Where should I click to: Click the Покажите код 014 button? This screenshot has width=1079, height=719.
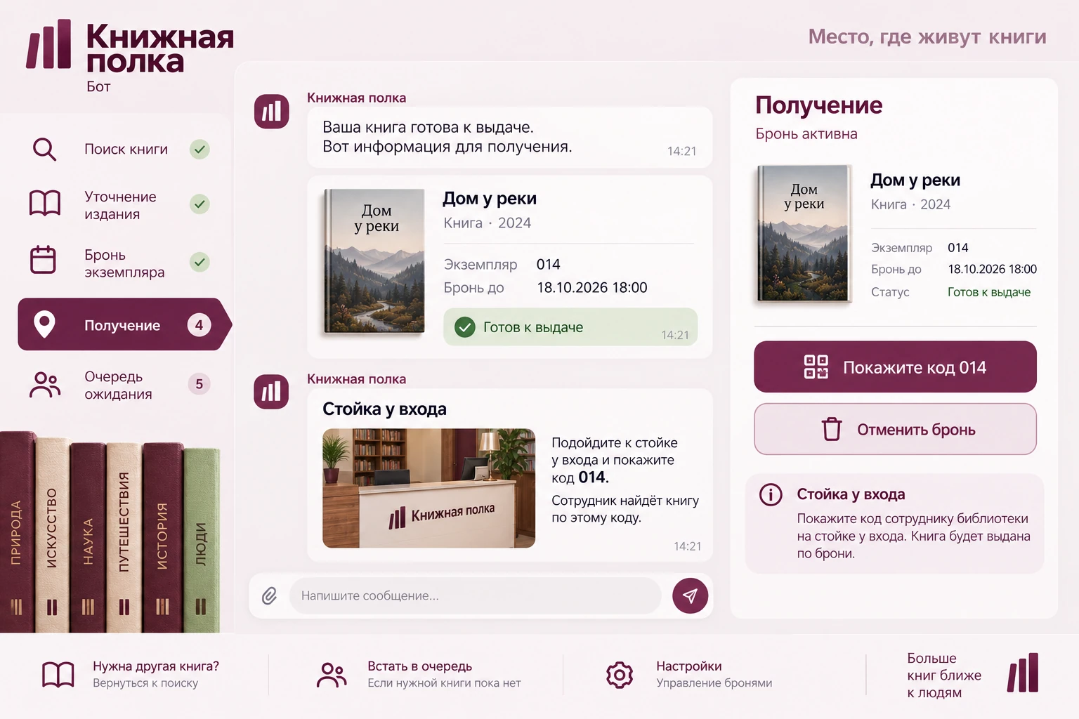895,367
